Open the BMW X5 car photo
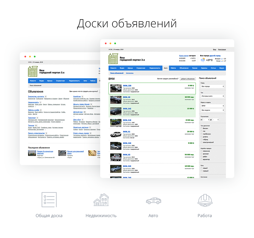The width and height of the screenshot is (254, 238). [x=116, y=157]
